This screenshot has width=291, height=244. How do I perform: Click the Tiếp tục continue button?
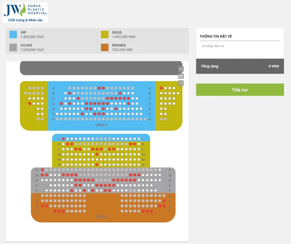coord(240,90)
